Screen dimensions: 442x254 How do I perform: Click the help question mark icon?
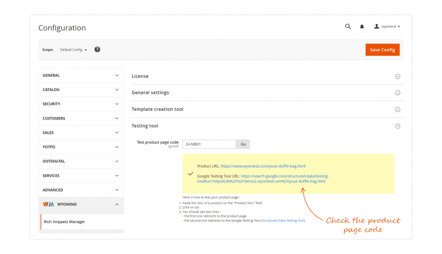pos(97,50)
